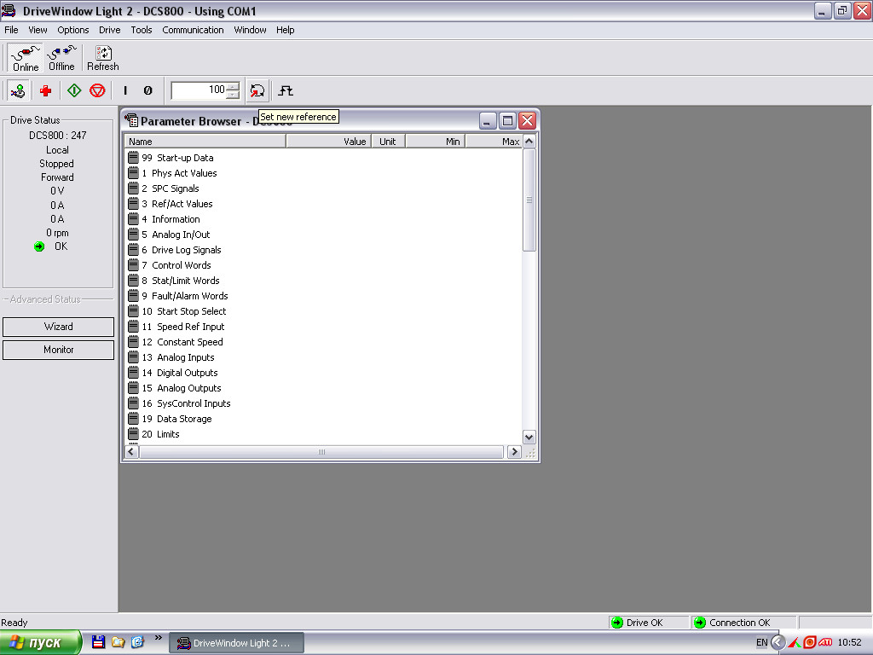Click the Drive OK status indicator
Screen dimensions: 873x655
(x=648, y=623)
